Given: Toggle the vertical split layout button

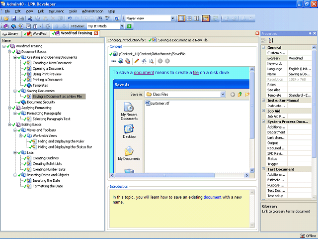Looking at the screenshot, I should pos(181,18).
